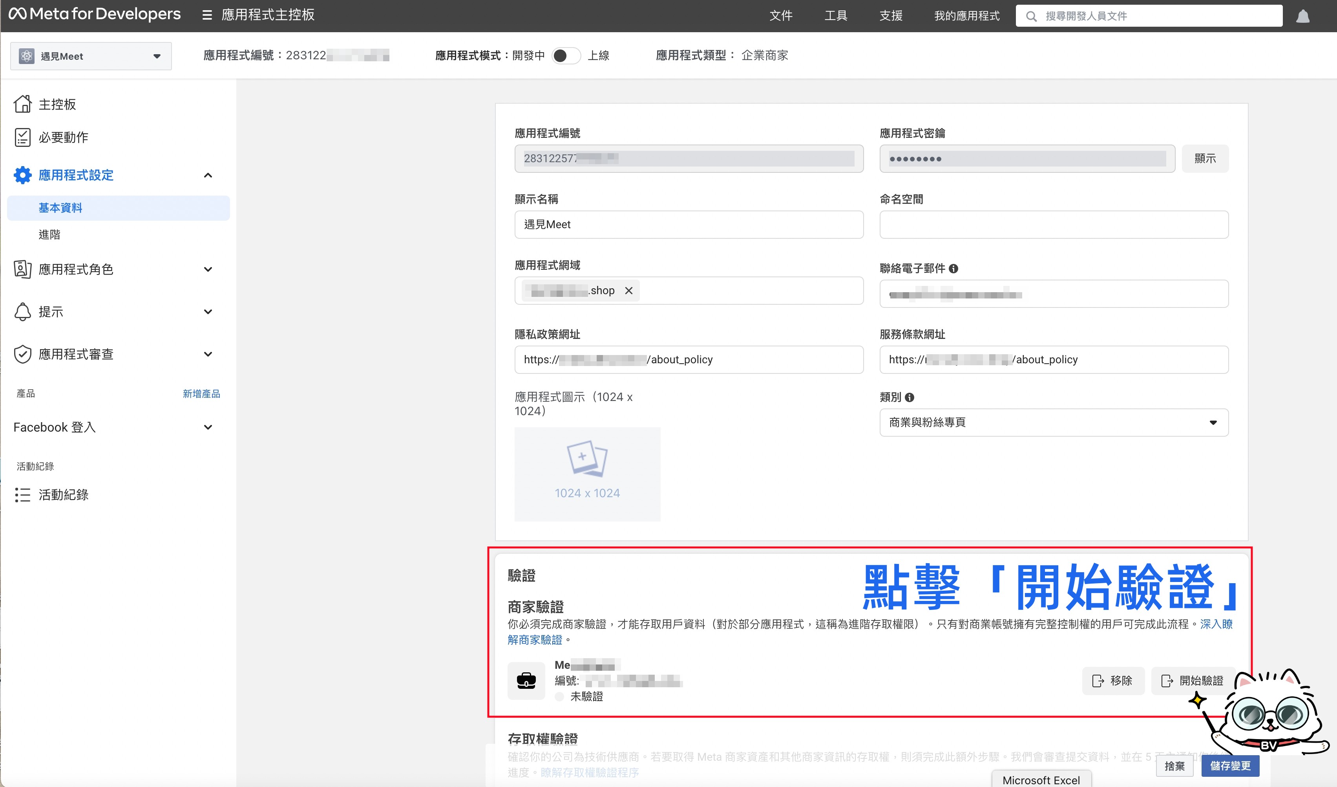1337x787 pixels.
Task: Collapse the 應用程式設定 section
Action: point(208,175)
